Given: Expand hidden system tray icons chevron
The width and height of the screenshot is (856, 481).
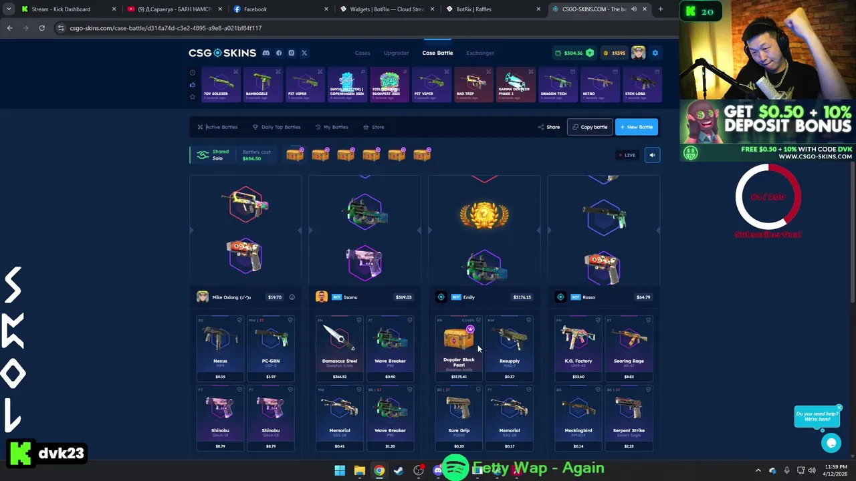Looking at the screenshot, I should tap(758, 470).
